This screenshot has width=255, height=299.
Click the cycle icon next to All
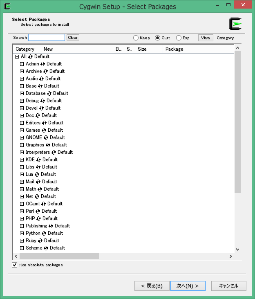click(31, 56)
